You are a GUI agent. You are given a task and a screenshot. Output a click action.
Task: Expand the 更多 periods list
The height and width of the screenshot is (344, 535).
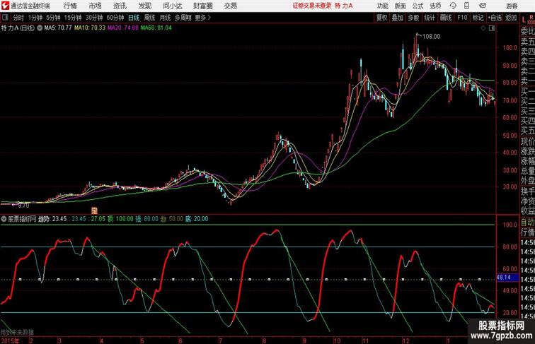[202, 18]
